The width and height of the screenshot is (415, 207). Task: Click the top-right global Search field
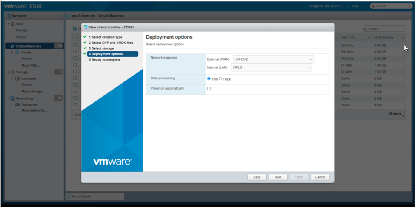point(390,6)
